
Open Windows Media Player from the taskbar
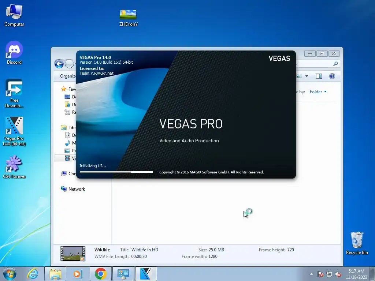78,274
